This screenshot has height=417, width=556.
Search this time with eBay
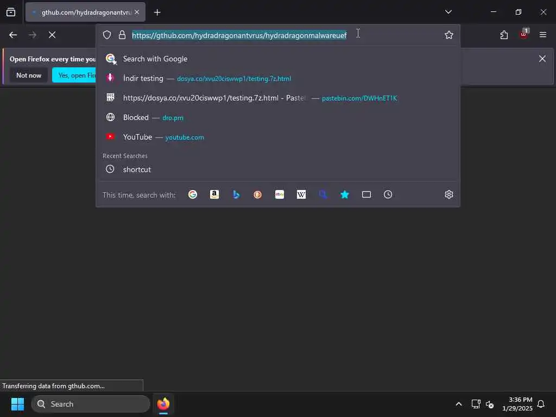click(280, 194)
